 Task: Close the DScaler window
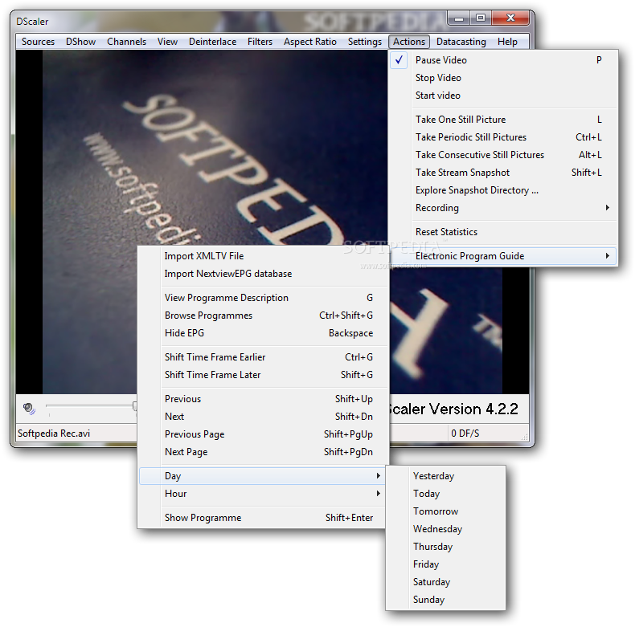(x=510, y=18)
